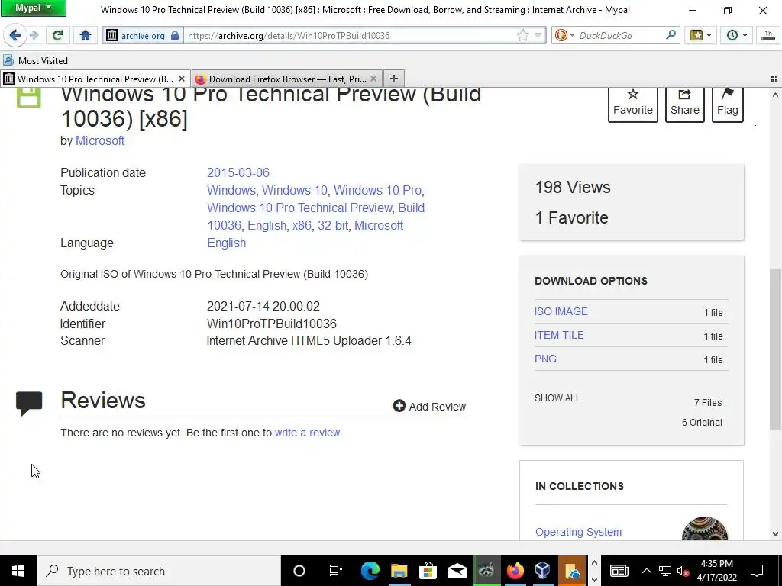782x586 pixels.
Task: Open Cortana circle icon on taskbar
Action: (299, 571)
